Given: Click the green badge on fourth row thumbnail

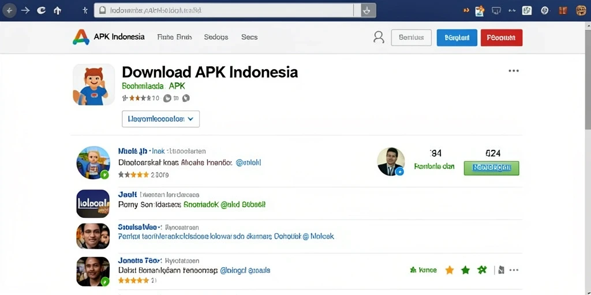Looking at the screenshot, I should pos(105,281).
